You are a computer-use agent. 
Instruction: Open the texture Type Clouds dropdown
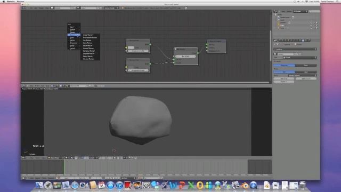299,57
